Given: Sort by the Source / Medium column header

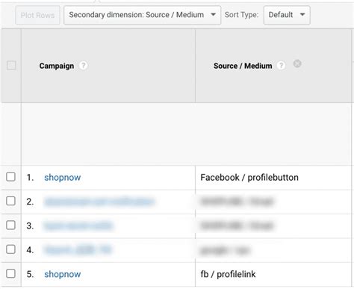Looking at the screenshot, I should click(x=243, y=66).
